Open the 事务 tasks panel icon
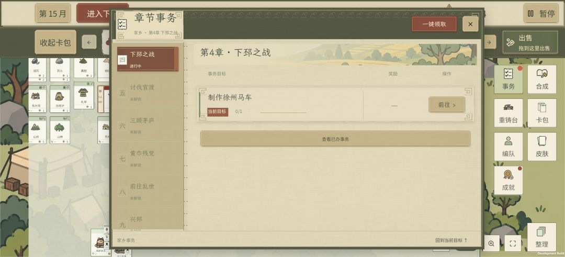 [x=508, y=80]
